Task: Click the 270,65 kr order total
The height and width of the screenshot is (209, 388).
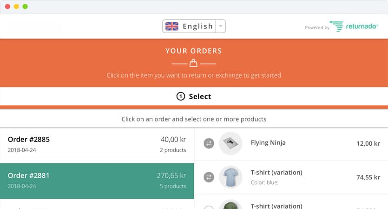Action: (x=171, y=175)
